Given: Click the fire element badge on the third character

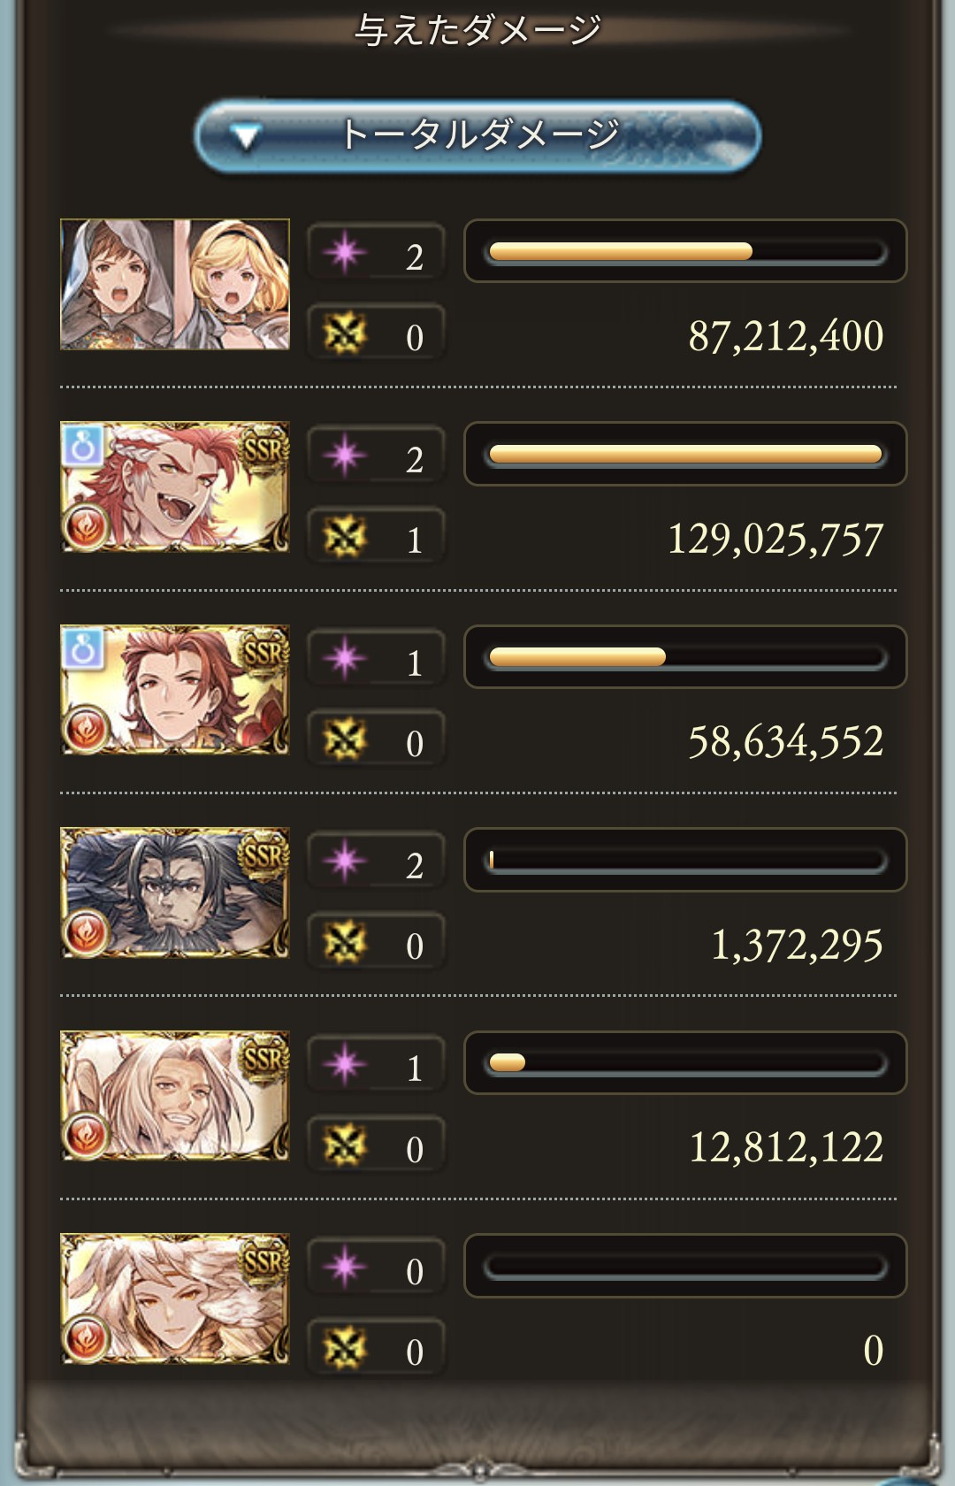Looking at the screenshot, I should [x=86, y=730].
